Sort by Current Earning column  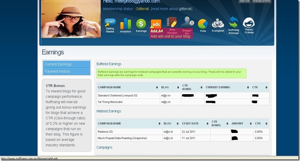pos(228,87)
